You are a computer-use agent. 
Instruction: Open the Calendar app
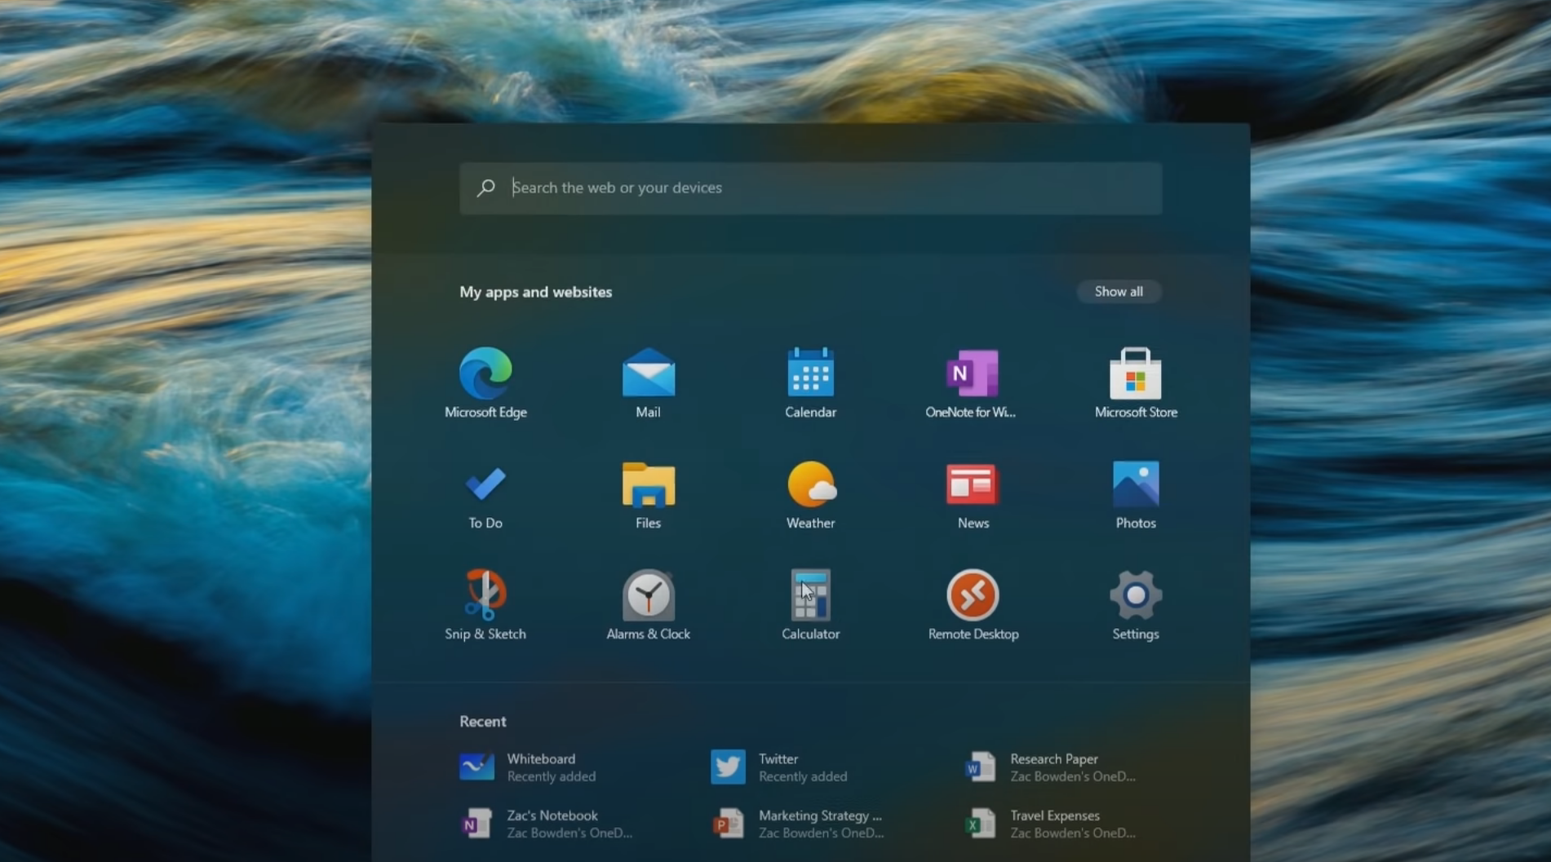(809, 383)
